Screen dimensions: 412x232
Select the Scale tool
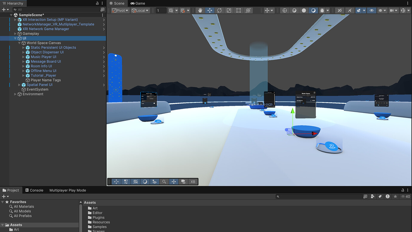point(229,10)
